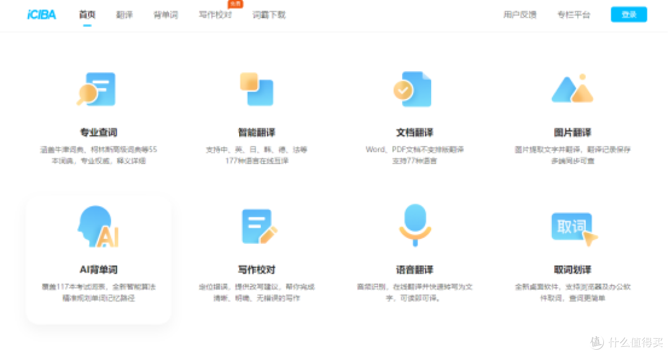Select the AI背单词 title

(x=98, y=270)
